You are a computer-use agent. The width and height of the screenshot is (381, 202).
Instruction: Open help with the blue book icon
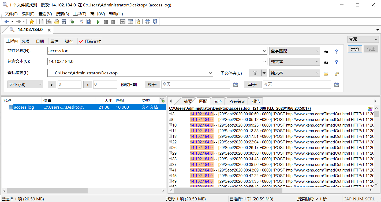coord(155,22)
